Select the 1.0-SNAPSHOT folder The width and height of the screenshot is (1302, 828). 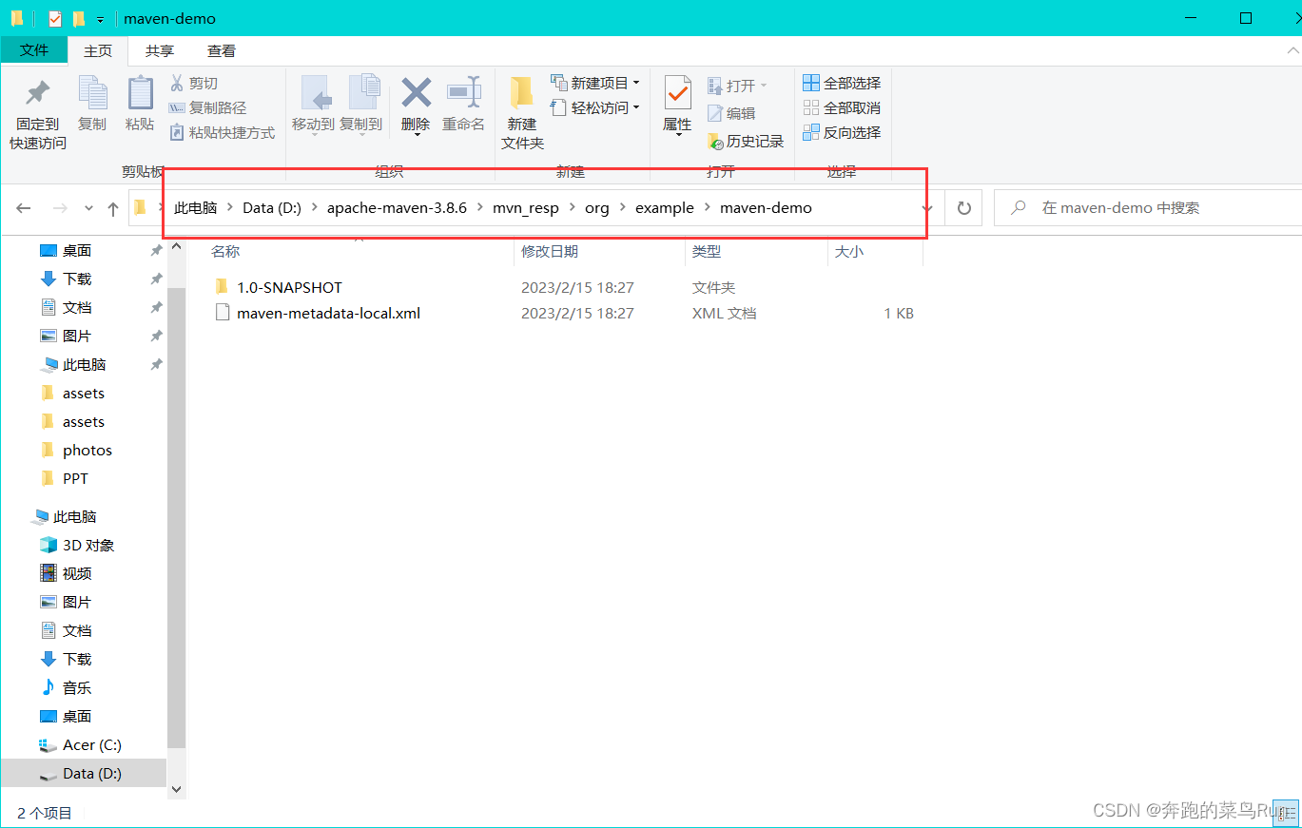point(289,287)
